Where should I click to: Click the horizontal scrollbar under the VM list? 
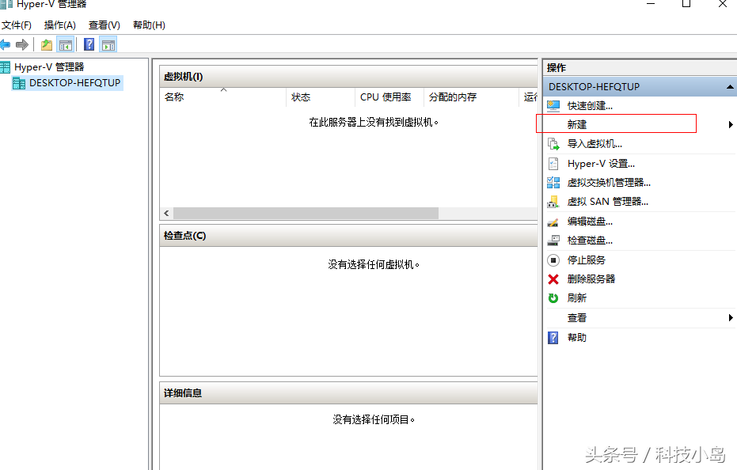[306, 213]
